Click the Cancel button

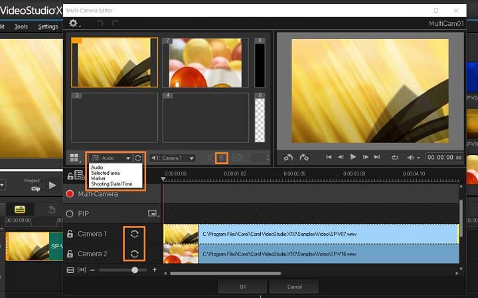[x=294, y=287]
